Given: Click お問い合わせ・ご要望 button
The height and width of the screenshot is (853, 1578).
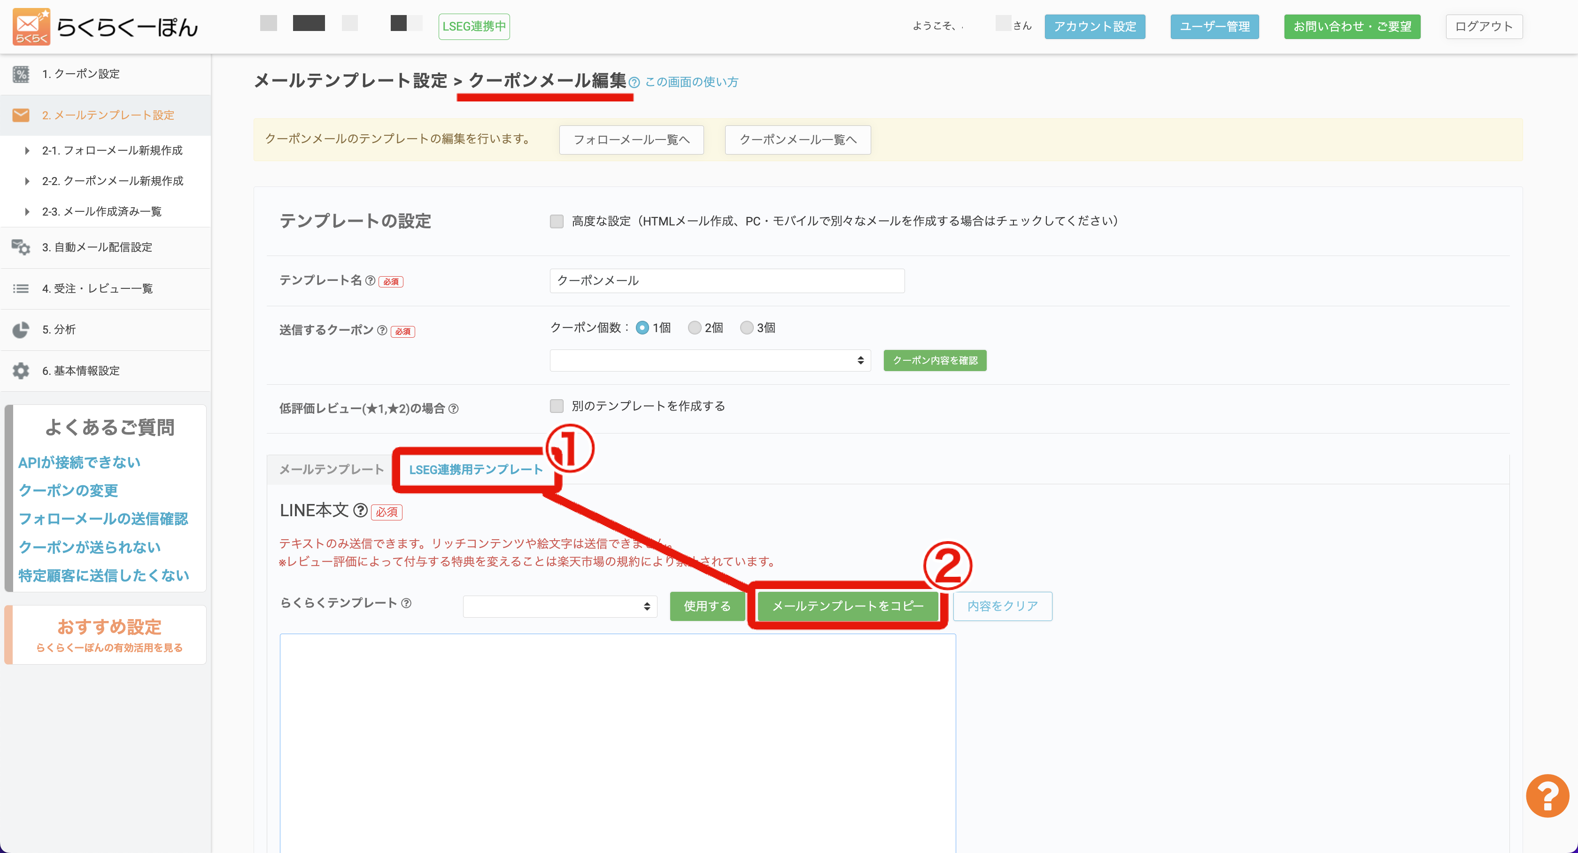Looking at the screenshot, I should [1352, 26].
